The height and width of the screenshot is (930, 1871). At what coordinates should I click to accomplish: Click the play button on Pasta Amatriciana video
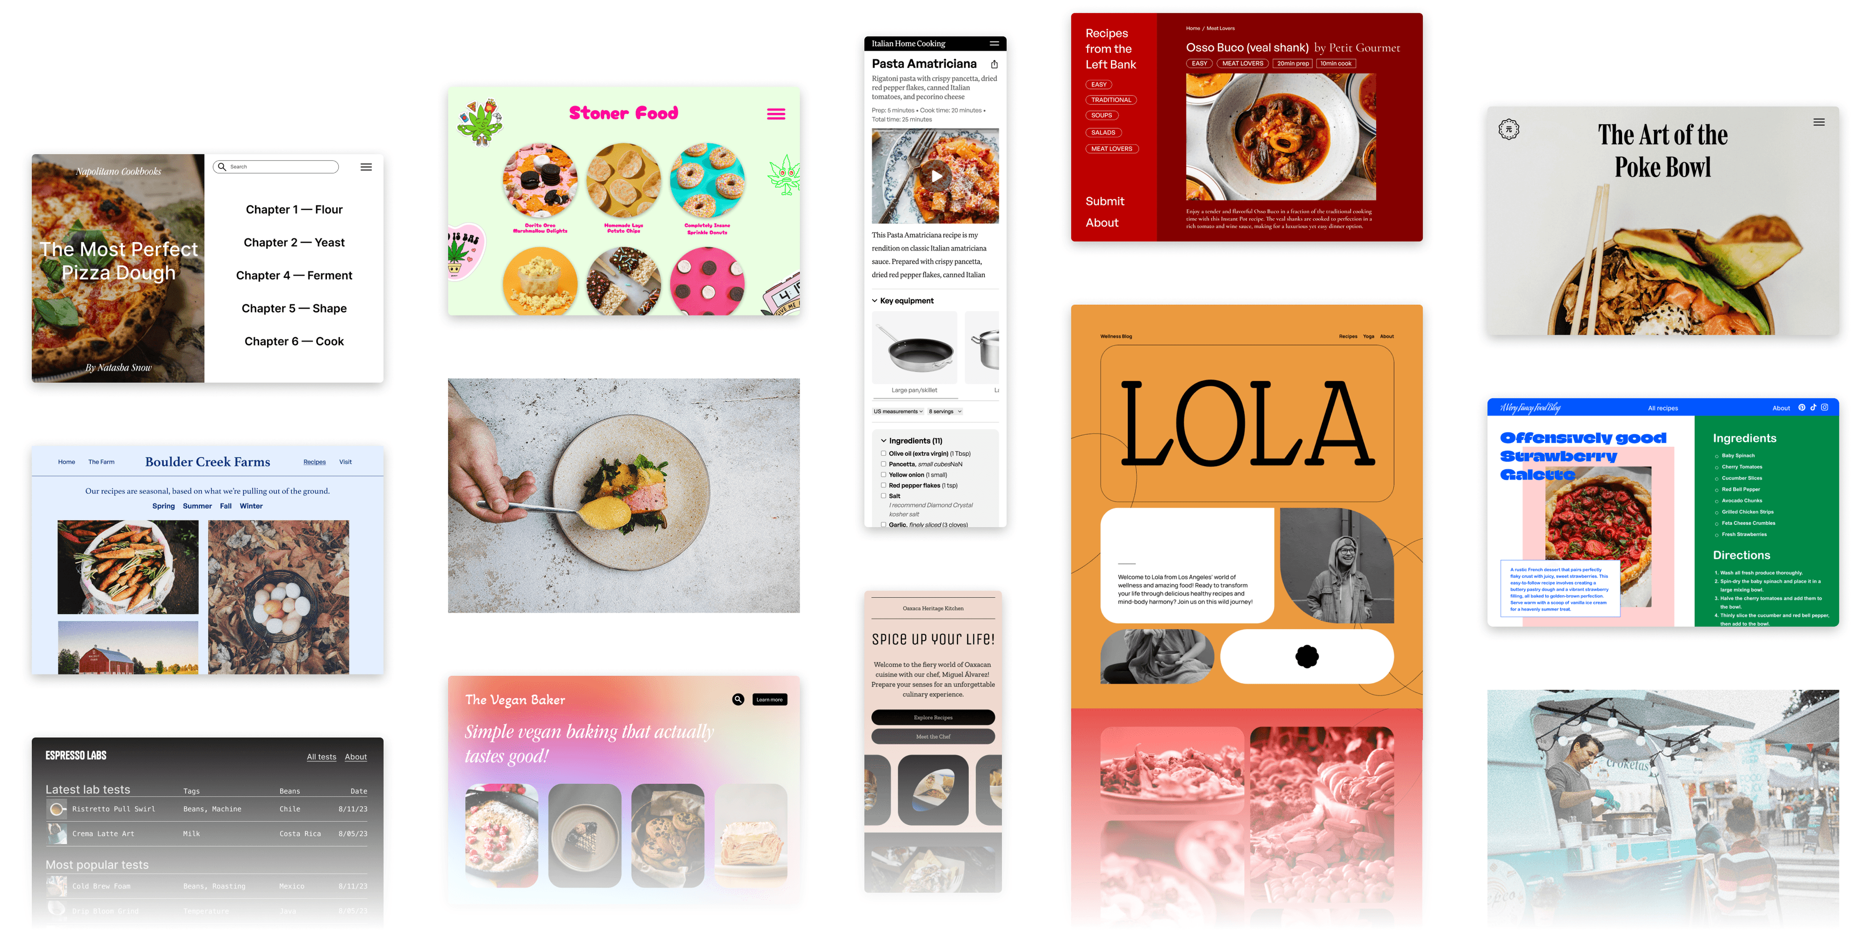point(936,176)
